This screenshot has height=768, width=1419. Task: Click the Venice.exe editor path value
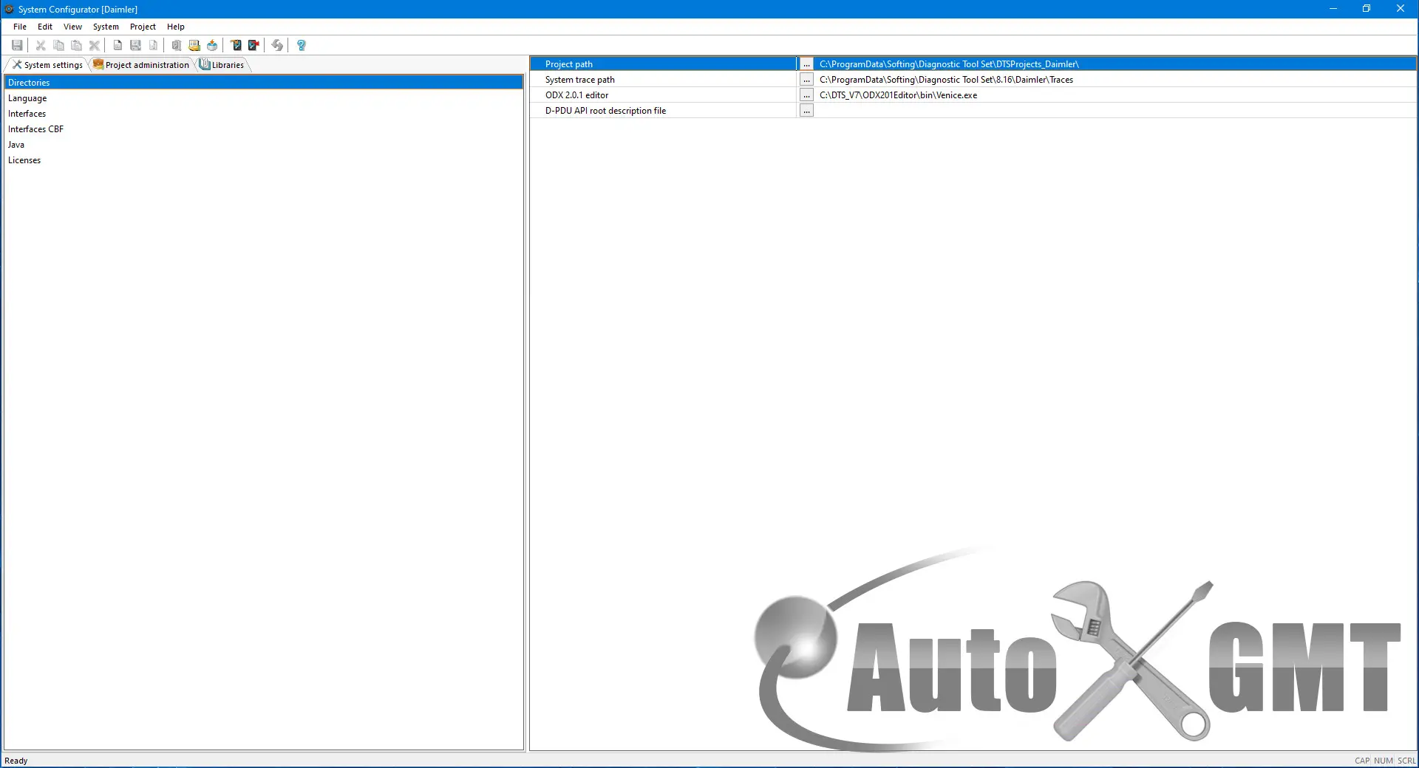click(898, 95)
